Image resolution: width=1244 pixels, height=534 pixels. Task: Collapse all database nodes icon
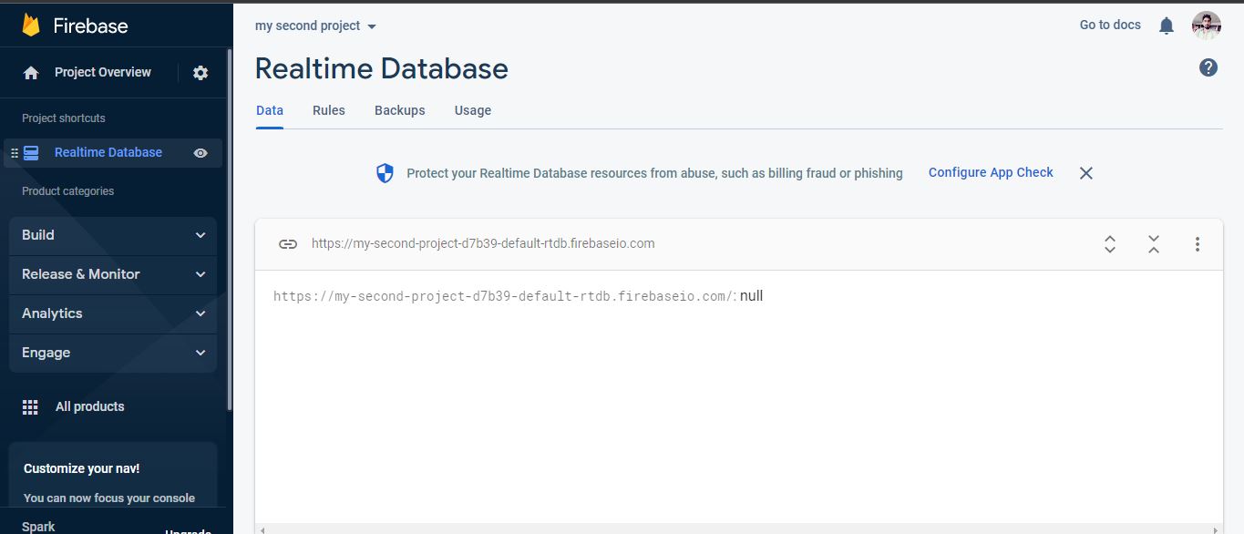(1154, 244)
